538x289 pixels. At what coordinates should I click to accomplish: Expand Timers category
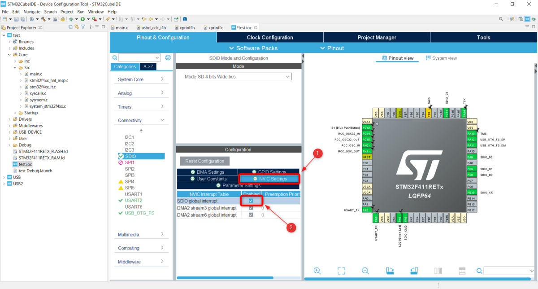(141, 107)
